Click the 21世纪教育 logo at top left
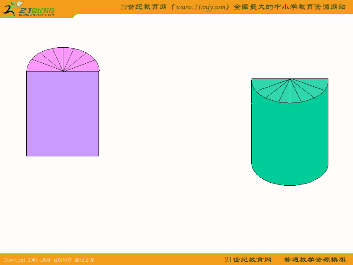Image resolution: width=353 pixels, height=265 pixels. tap(28, 9)
